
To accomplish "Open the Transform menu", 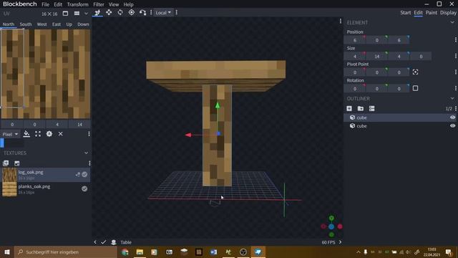I will 78,4.
